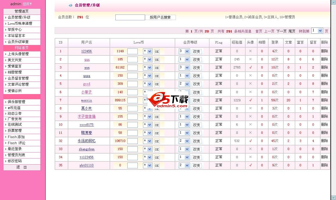Open the 转到第 page number dropdown
336x200 pixels.
[317, 30]
